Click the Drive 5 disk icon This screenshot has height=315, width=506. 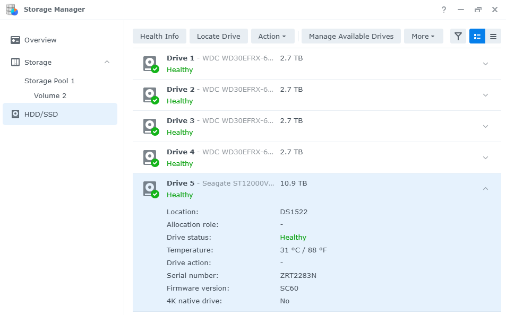click(150, 189)
